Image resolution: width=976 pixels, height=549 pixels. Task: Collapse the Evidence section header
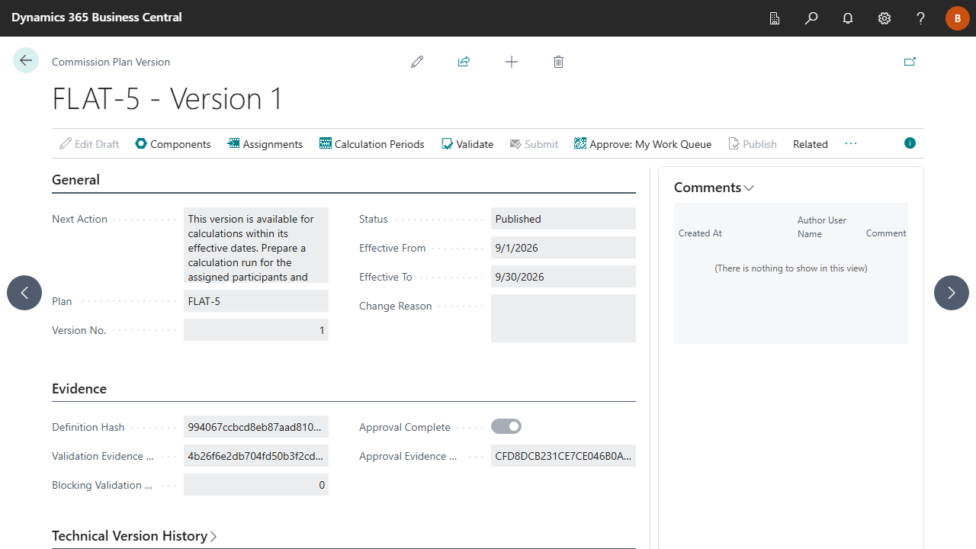click(79, 389)
